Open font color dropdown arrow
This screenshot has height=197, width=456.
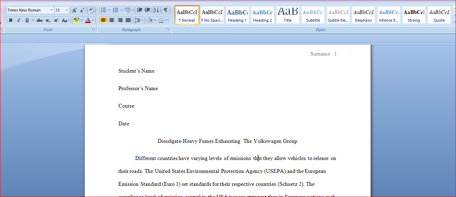93,20
